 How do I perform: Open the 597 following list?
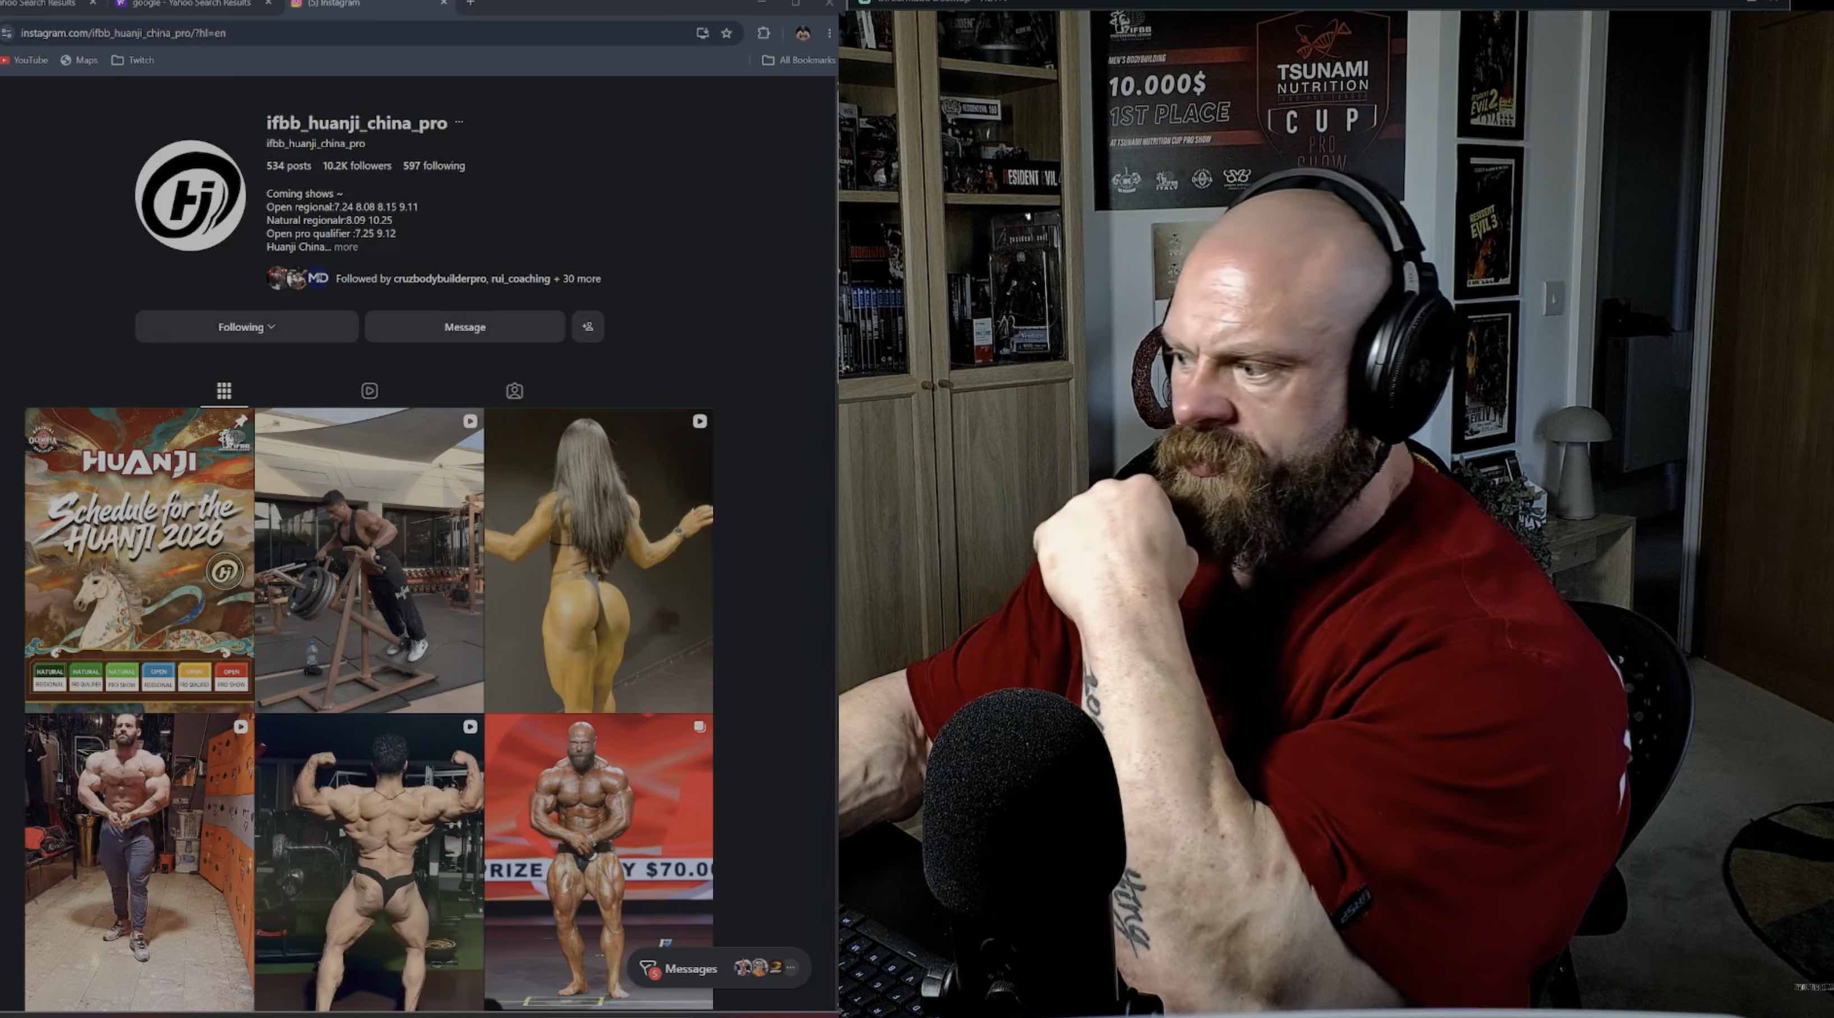434,166
